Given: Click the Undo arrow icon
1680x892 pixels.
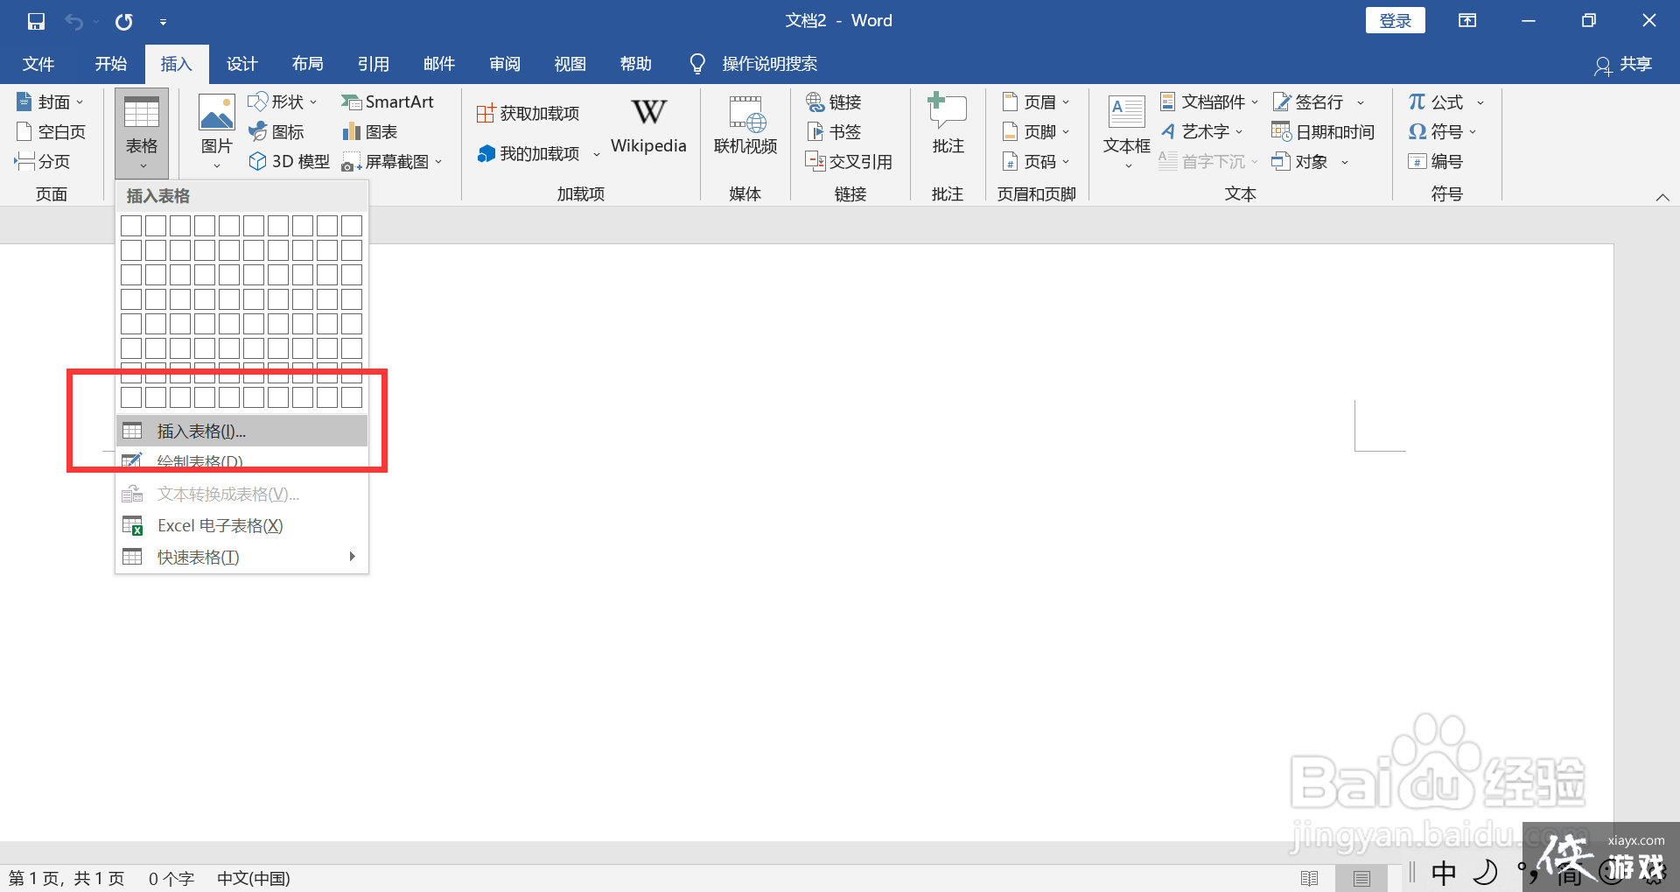Looking at the screenshot, I should click(74, 21).
